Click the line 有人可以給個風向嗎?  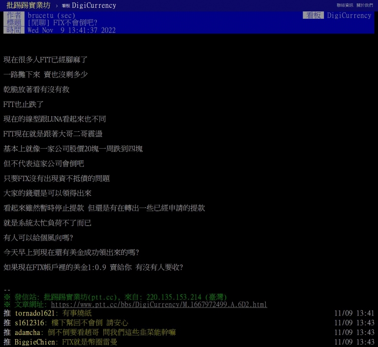click(38, 238)
